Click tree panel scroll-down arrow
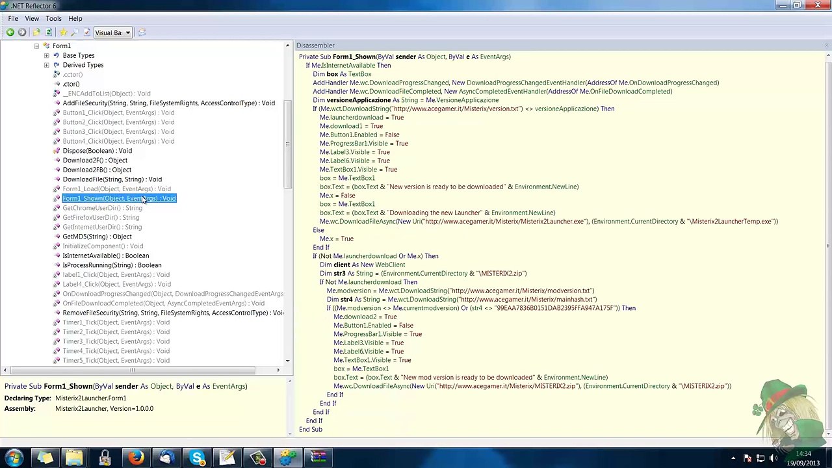 (287, 361)
